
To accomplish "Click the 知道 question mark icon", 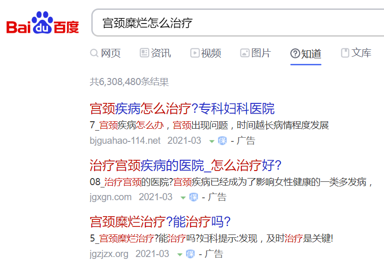I will coord(295,53).
